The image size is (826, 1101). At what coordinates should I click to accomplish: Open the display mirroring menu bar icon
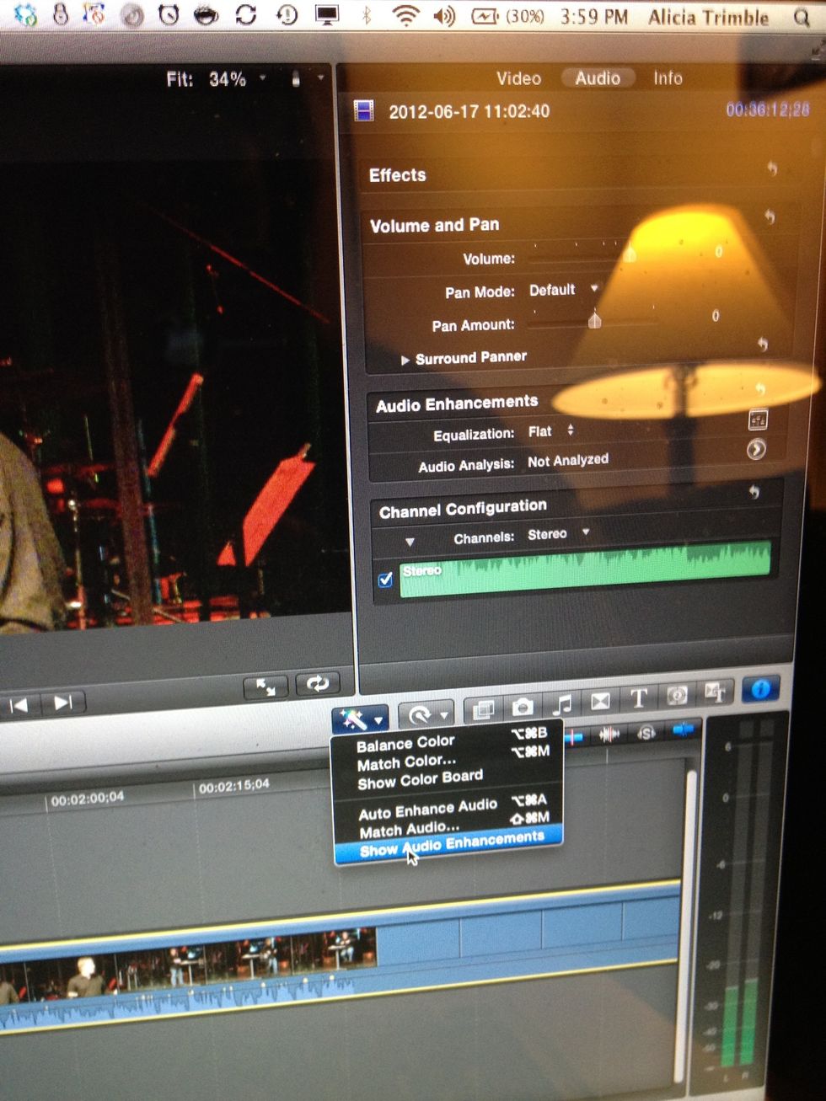tap(327, 15)
